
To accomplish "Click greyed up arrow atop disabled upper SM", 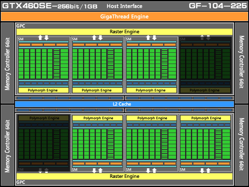I will tap(202, 37).
